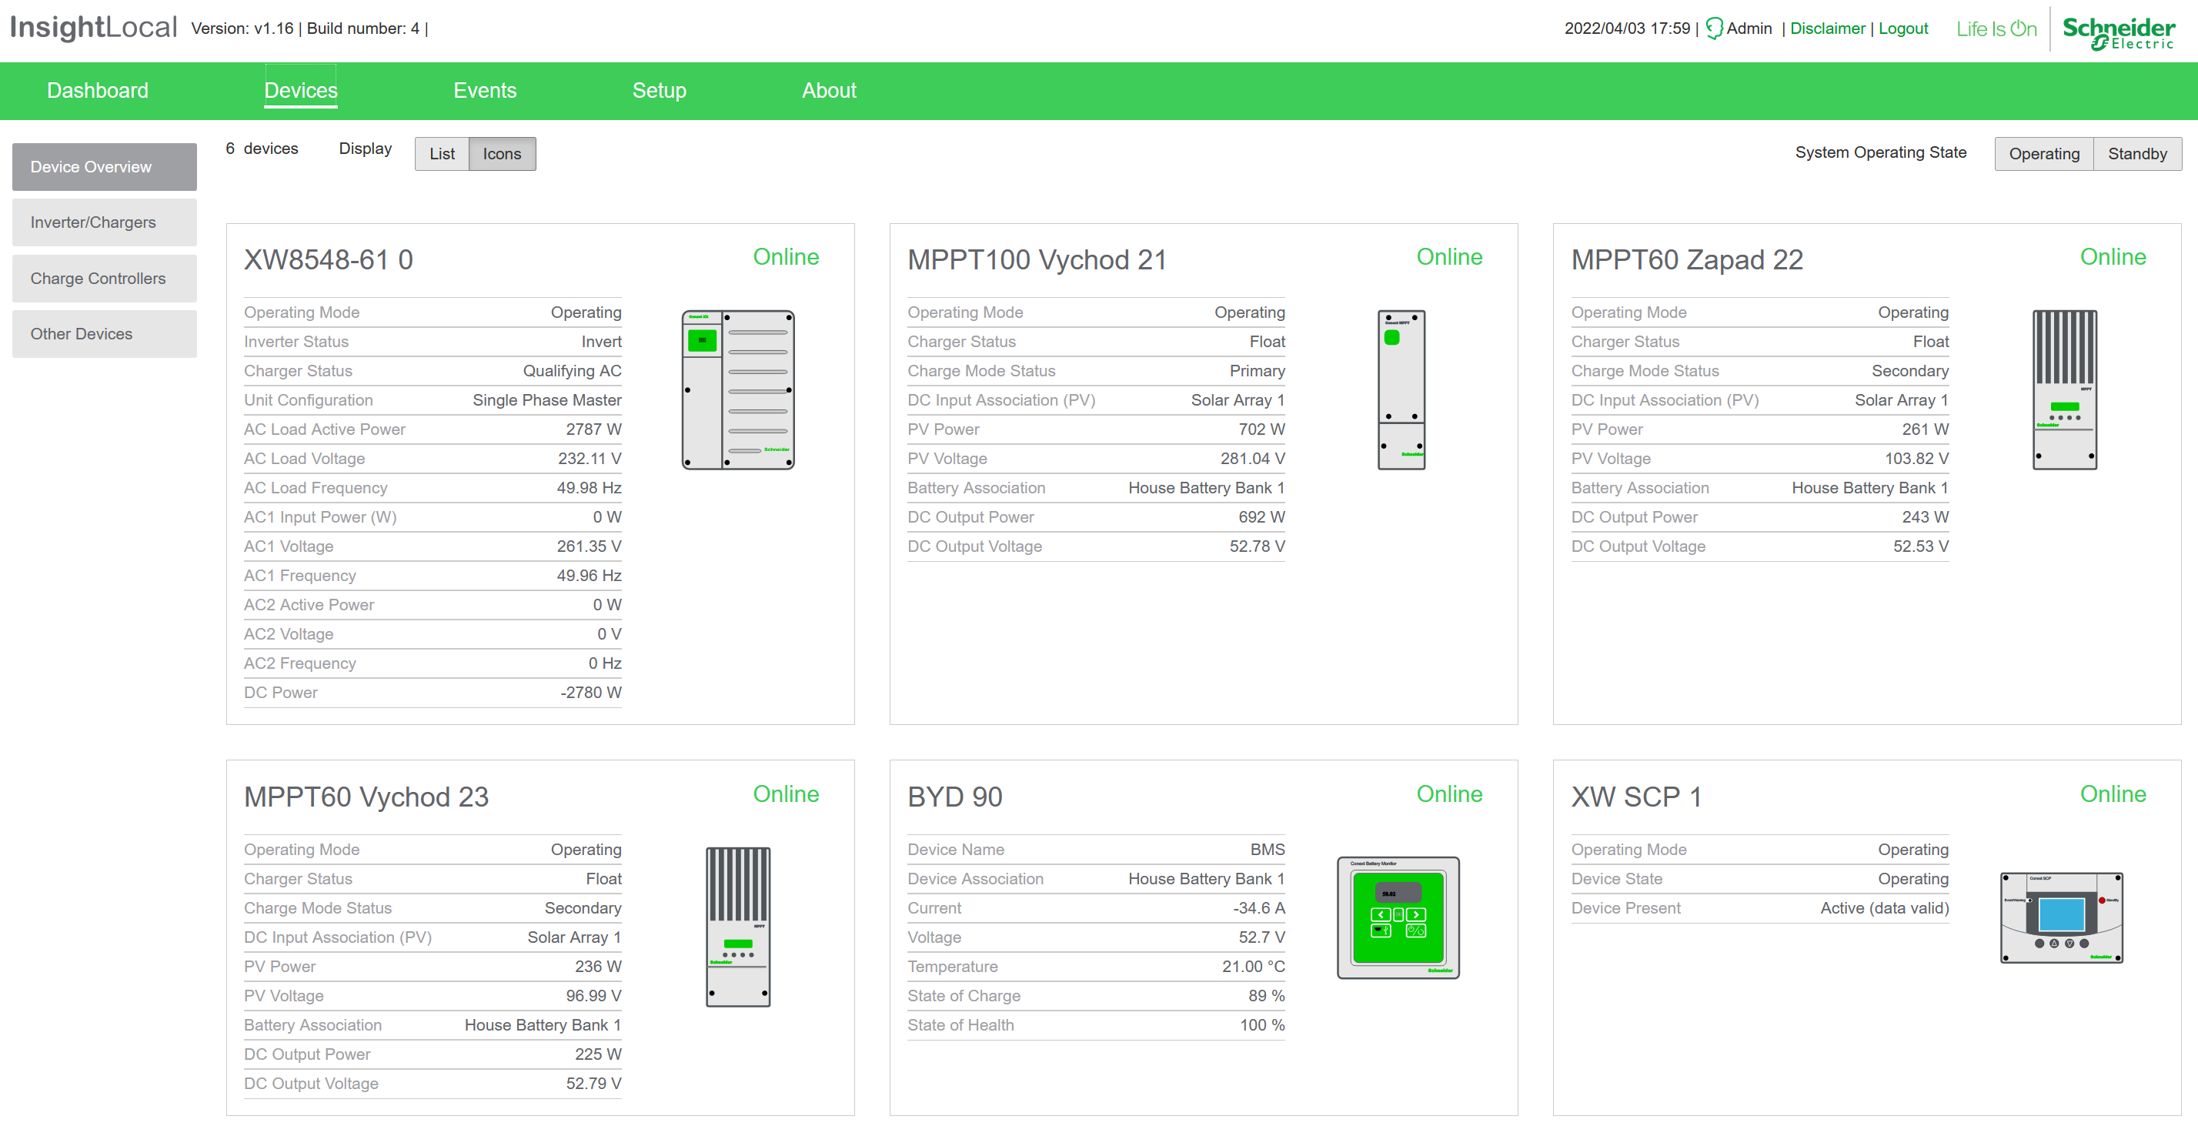Open the Disclaimer link

(x=1827, y=28)
